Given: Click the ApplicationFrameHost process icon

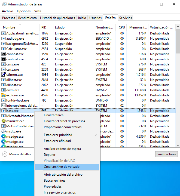Looking at the screenshot, I should point(4,33).
